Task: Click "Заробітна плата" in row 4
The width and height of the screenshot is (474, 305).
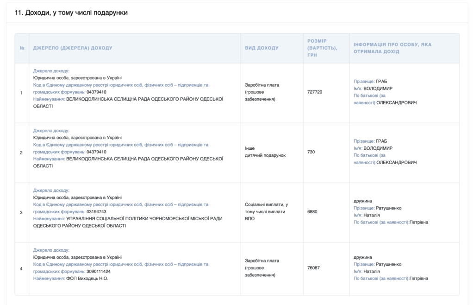Action: (x=262, y=261)
